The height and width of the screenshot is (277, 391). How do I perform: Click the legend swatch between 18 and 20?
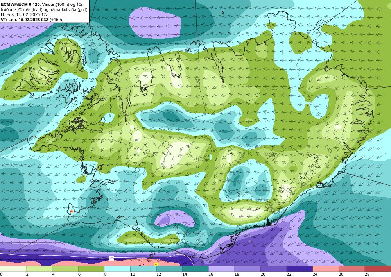coord(248,269)
